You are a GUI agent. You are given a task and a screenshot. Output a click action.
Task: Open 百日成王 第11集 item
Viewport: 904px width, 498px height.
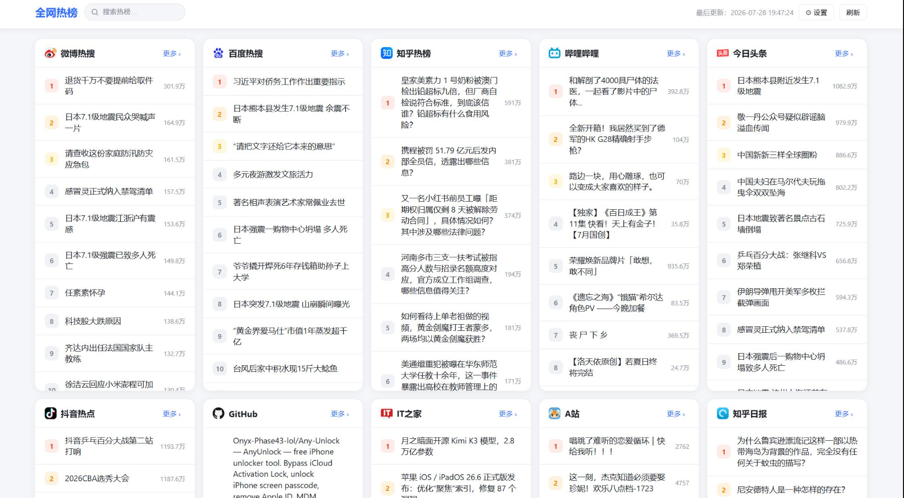(619, 224)
